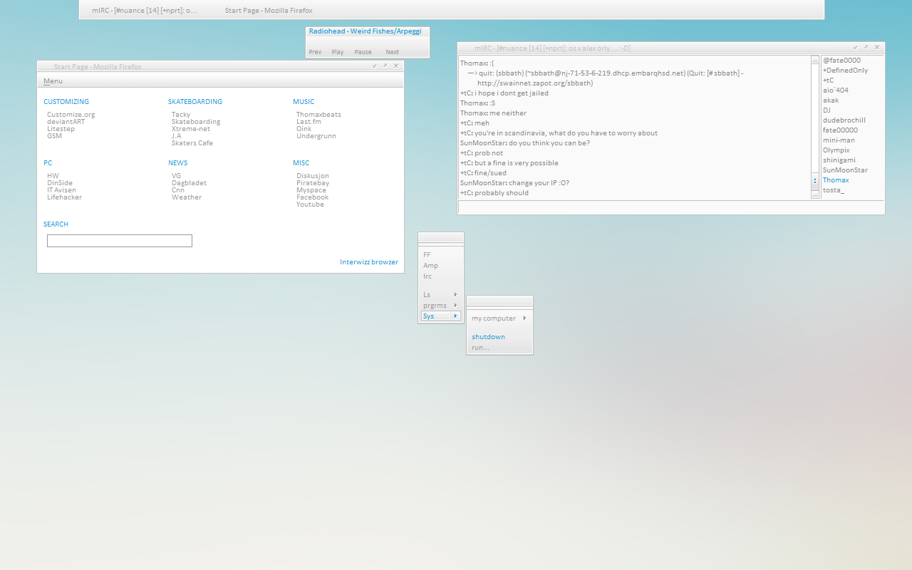Select dudebrochill in the nick list

pyautogui.click(x=844, y=120)
